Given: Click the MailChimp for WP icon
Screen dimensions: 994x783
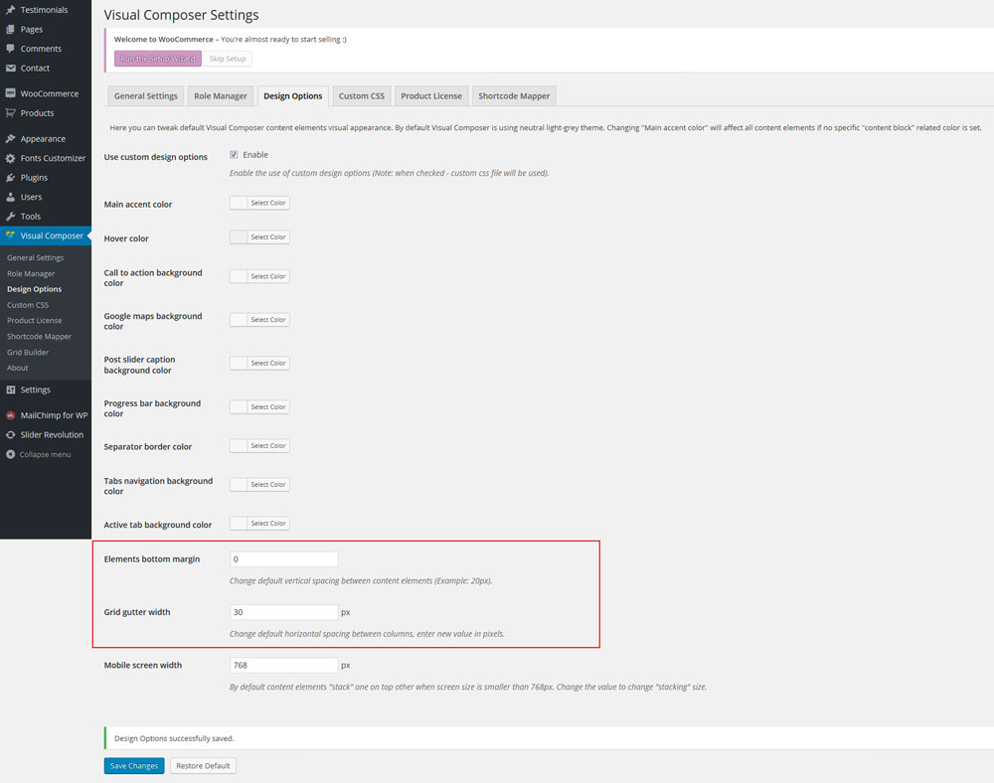Looking at the screenshot, I should pos(10,415).
